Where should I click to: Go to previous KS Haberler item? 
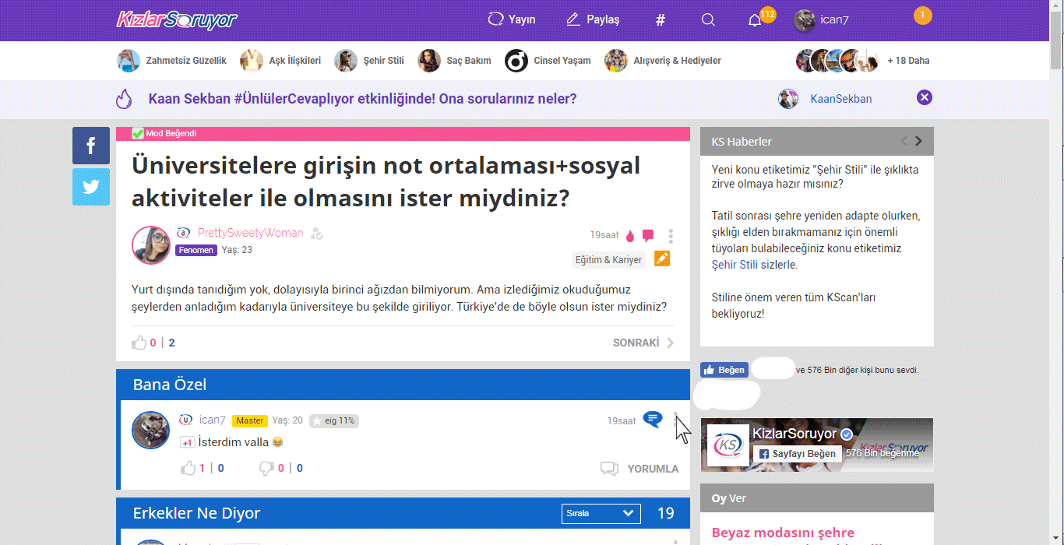tap(904, 141)
